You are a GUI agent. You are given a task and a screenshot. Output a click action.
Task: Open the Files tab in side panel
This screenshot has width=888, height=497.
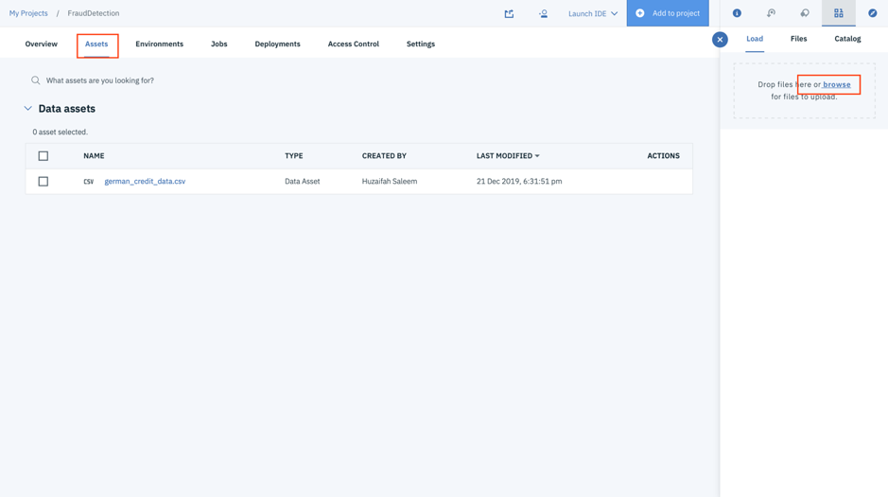[x=798, y=39]
